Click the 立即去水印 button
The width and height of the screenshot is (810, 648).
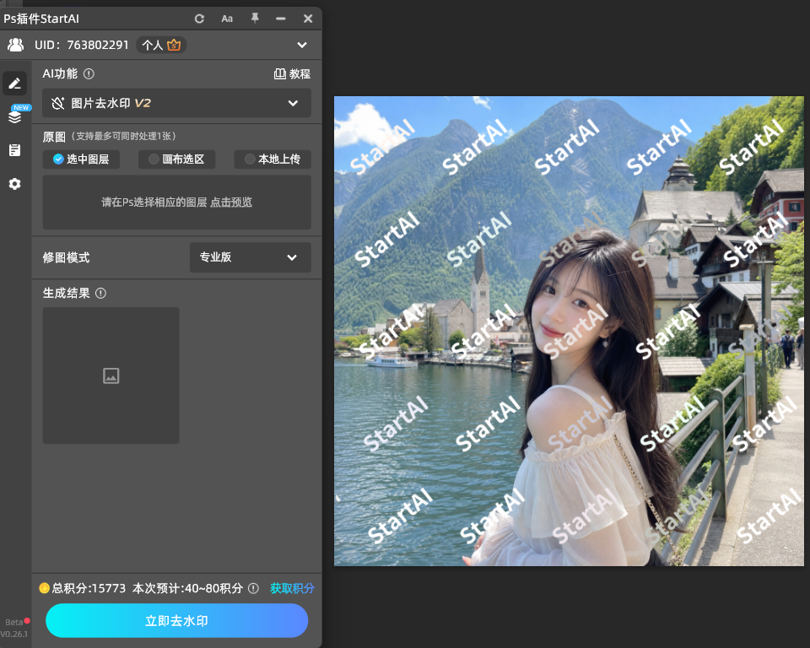176,621
